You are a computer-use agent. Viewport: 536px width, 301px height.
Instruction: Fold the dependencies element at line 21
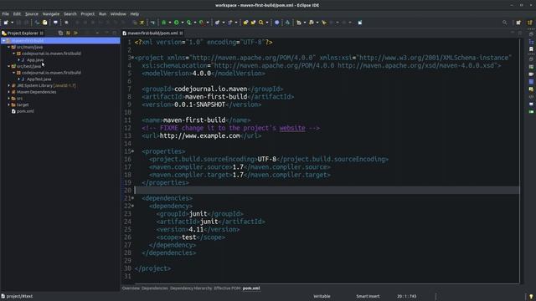coord(132,198)
